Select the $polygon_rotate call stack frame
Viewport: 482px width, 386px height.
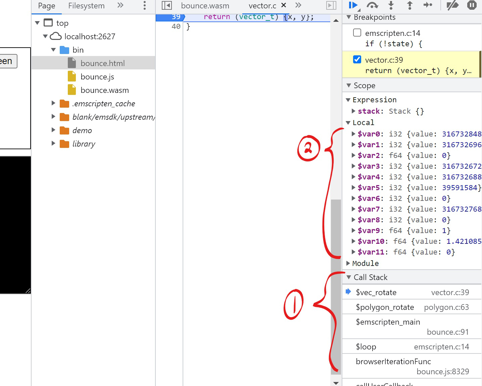click(385, 307)
